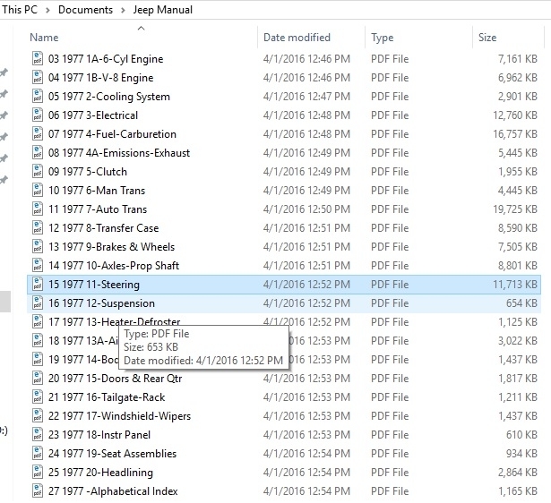Image resolution: width=551 pixels, height=503 pixels.
Task: Click PDF icon of 10 1977 6-Man Trans
Action: point(38,191)
